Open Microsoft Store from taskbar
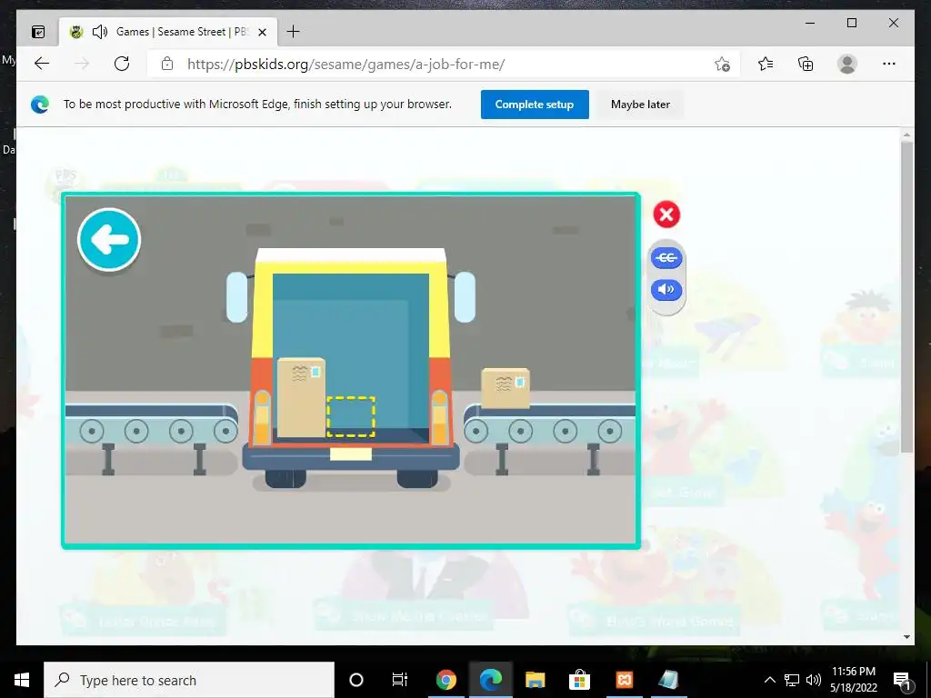The image size is (931, 698). [x=579, y=680]
